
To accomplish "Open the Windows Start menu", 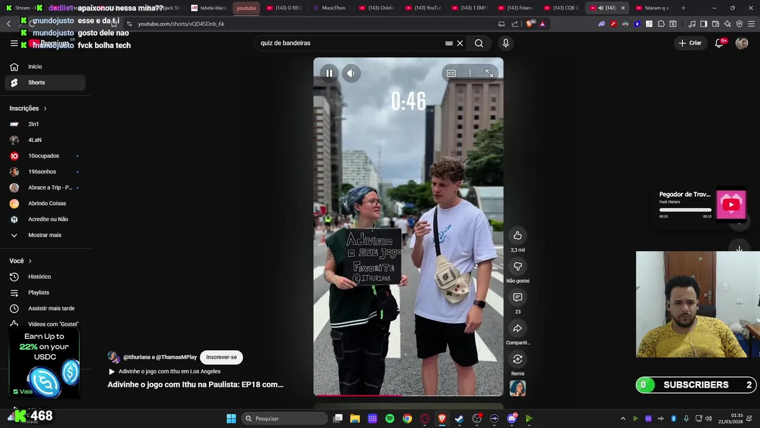I will coord(231,418).
